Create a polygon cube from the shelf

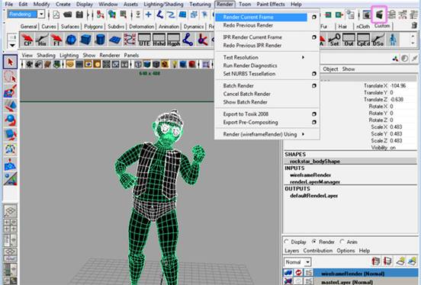[x=85, y=40]
